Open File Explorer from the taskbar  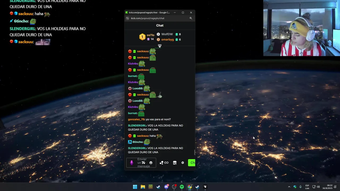pos(143,187)
